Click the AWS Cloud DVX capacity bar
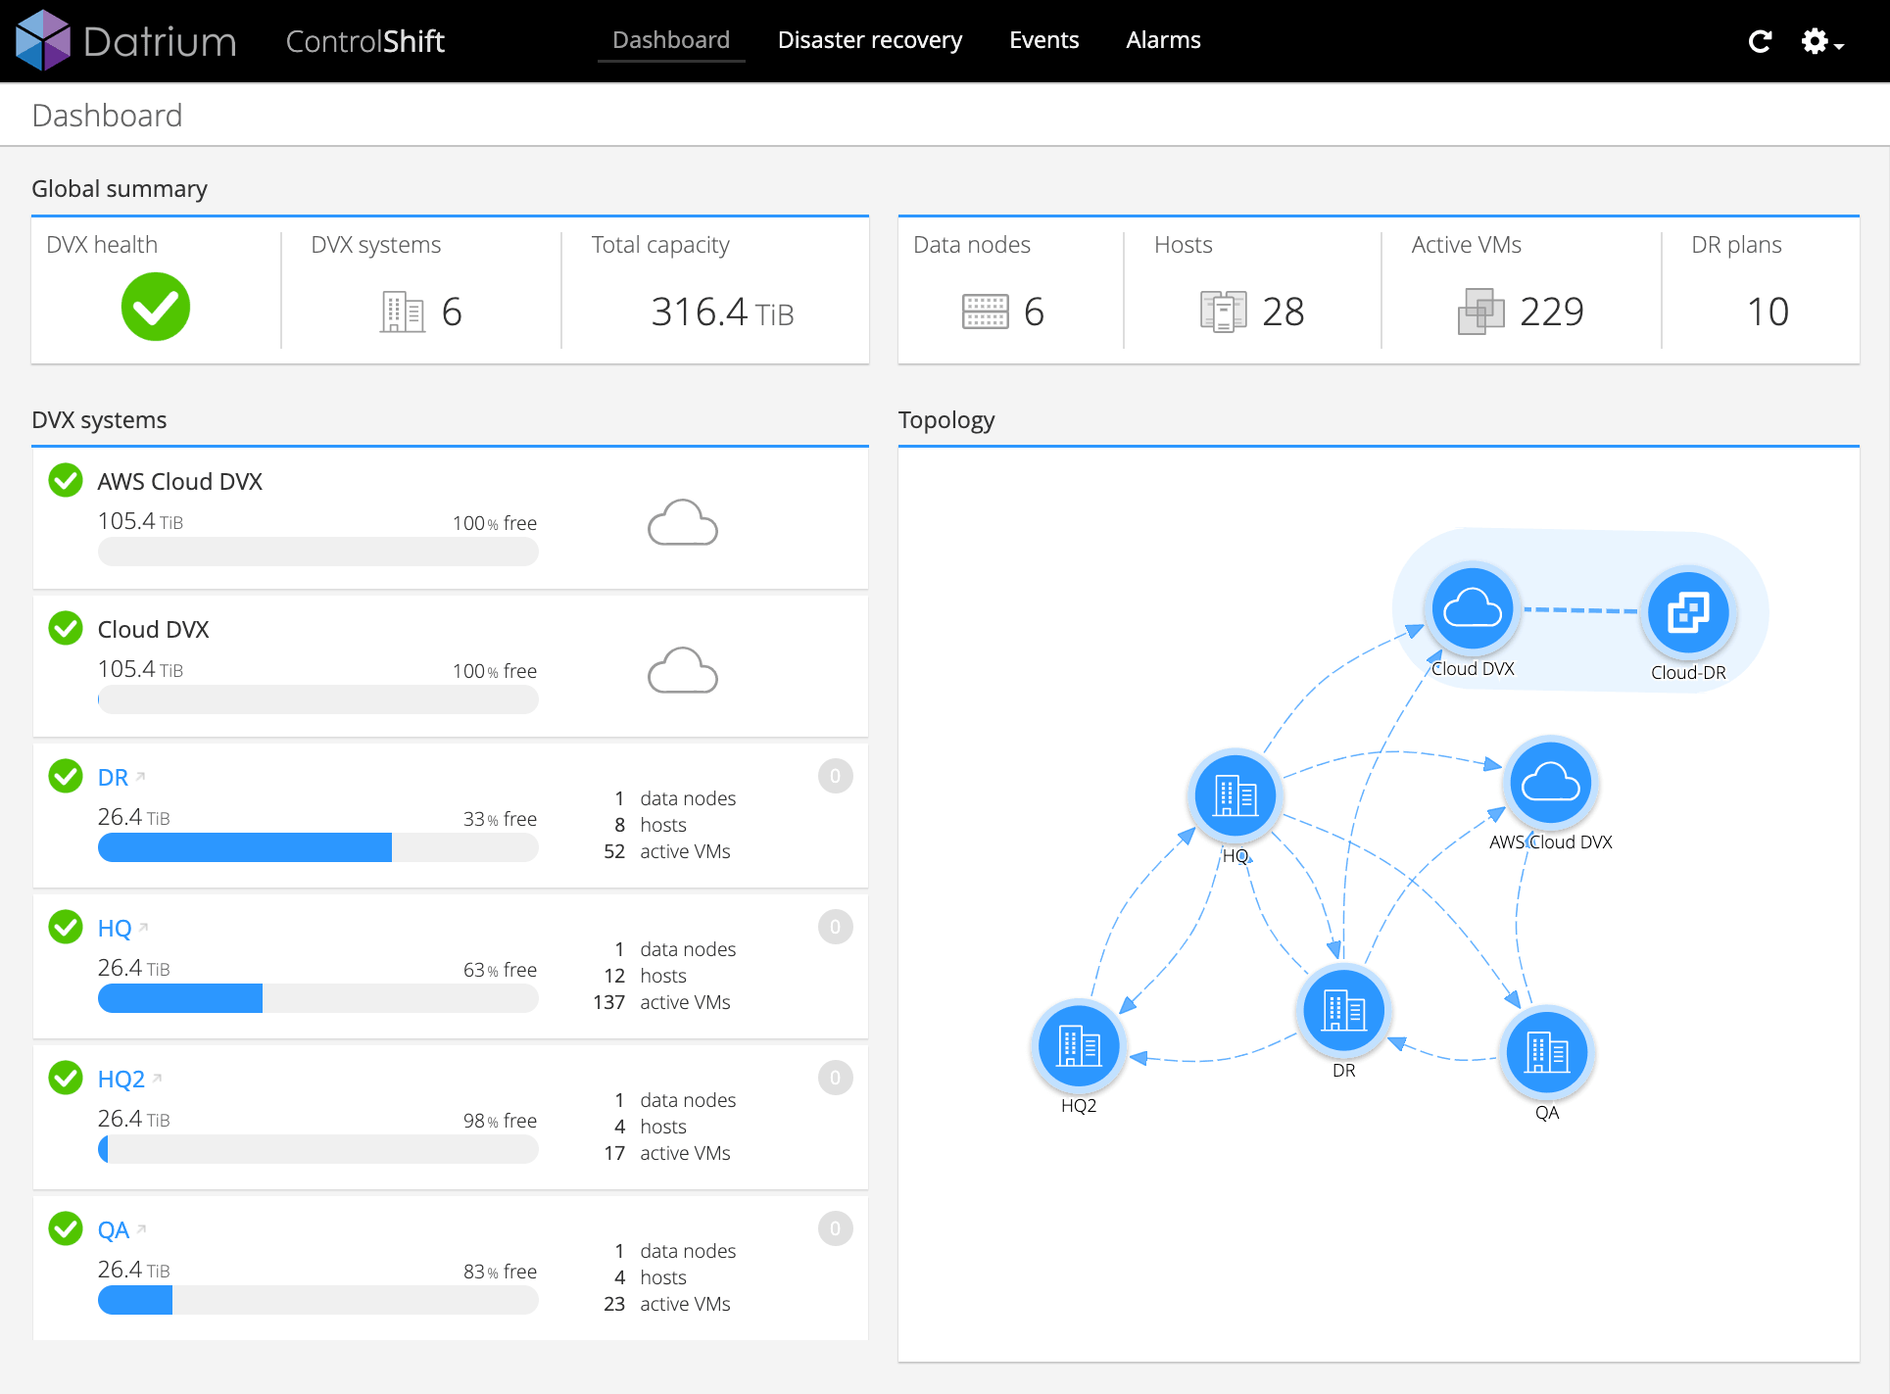The width and height of the screenshot is (1890, 1394). pyautogui.click(x=318, y=552)
